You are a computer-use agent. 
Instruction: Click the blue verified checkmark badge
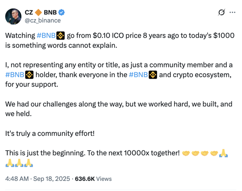(x=62, y=12)
